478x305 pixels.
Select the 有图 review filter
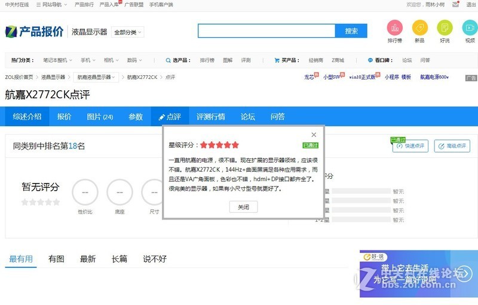point(56,259)
